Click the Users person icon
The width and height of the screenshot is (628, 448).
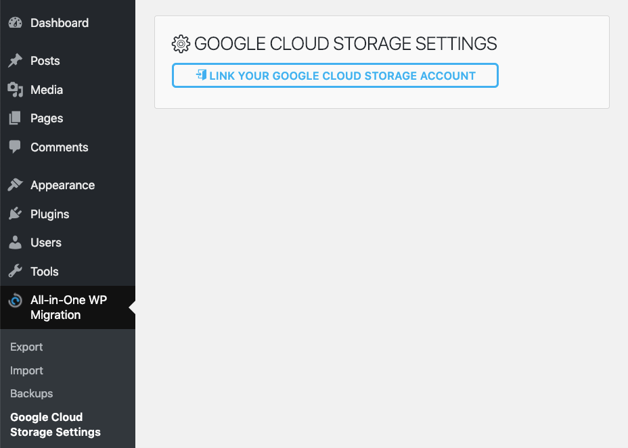pyautogui.click(x=15, y=243)
